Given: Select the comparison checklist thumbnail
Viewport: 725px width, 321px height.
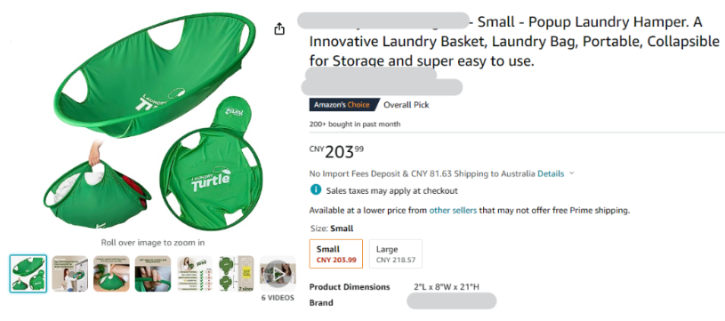Looking at the screenshot, I should [195, 273].
